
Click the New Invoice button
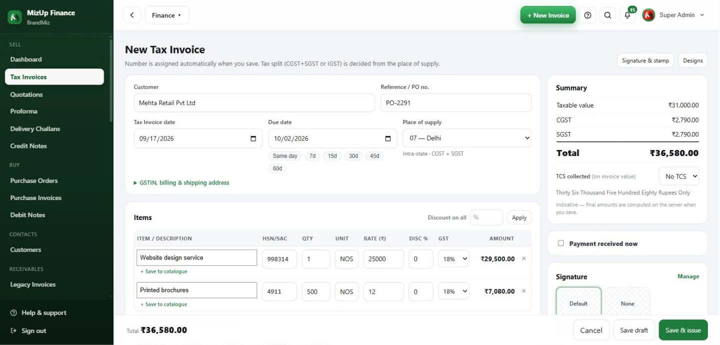[x=548, y=15]
